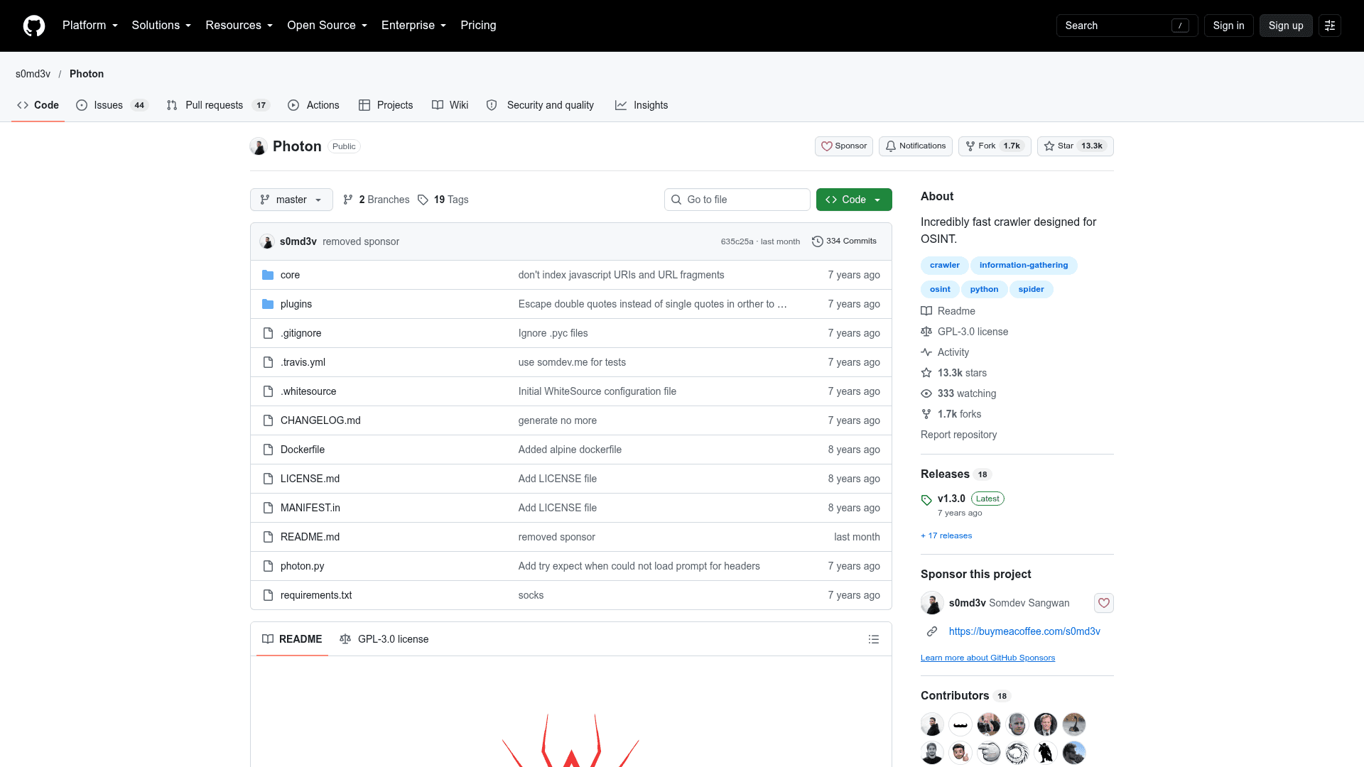Open the plugins folder icon
Screen dimensions: 1364x767
pos(268,304)
